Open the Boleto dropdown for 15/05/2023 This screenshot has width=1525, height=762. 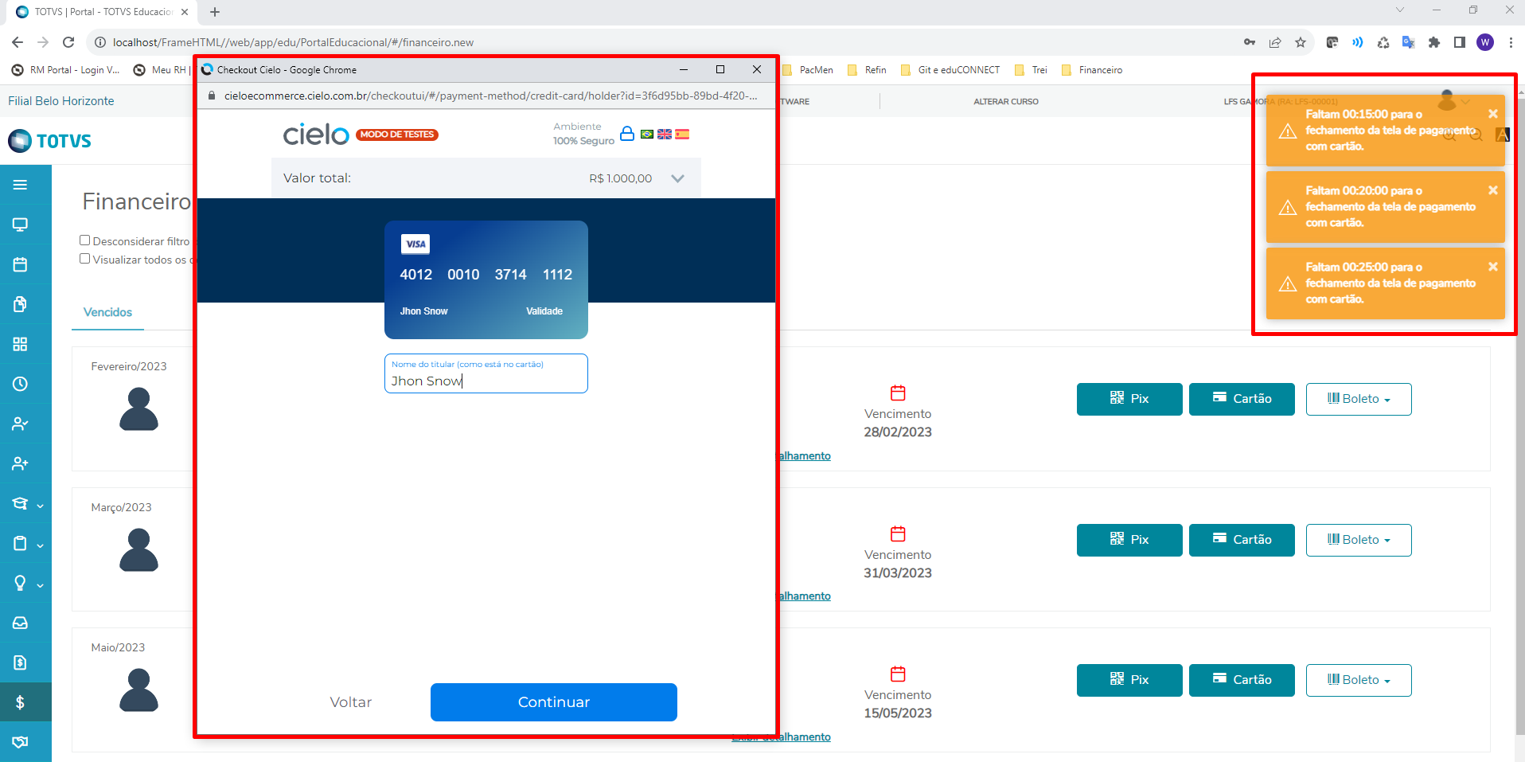1359,680
